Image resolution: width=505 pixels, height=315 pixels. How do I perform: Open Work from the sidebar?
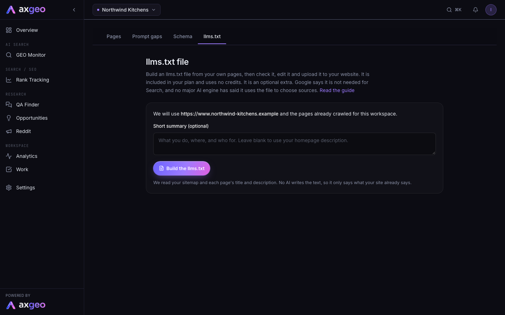coord(42,169)
